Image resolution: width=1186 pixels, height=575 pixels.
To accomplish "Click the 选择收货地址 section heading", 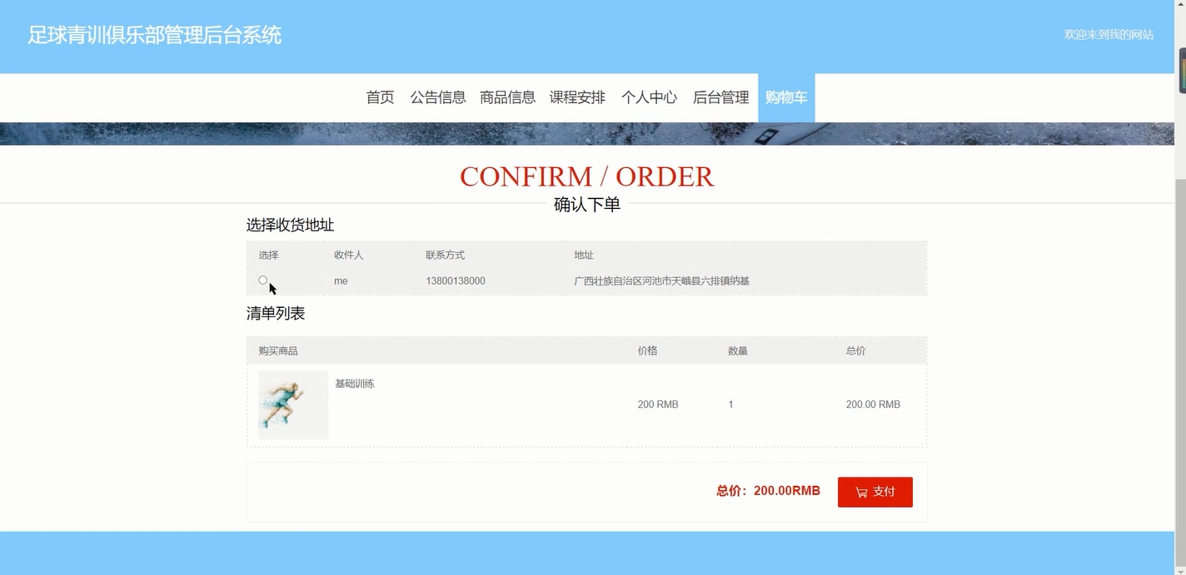I will pos(290,225).
